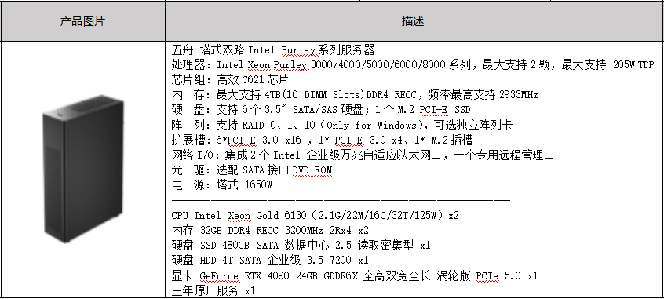Click the 内存 32GB DDR4 3200MHz line
Viewport: 664px width, 299px height.
click(270, 231)
